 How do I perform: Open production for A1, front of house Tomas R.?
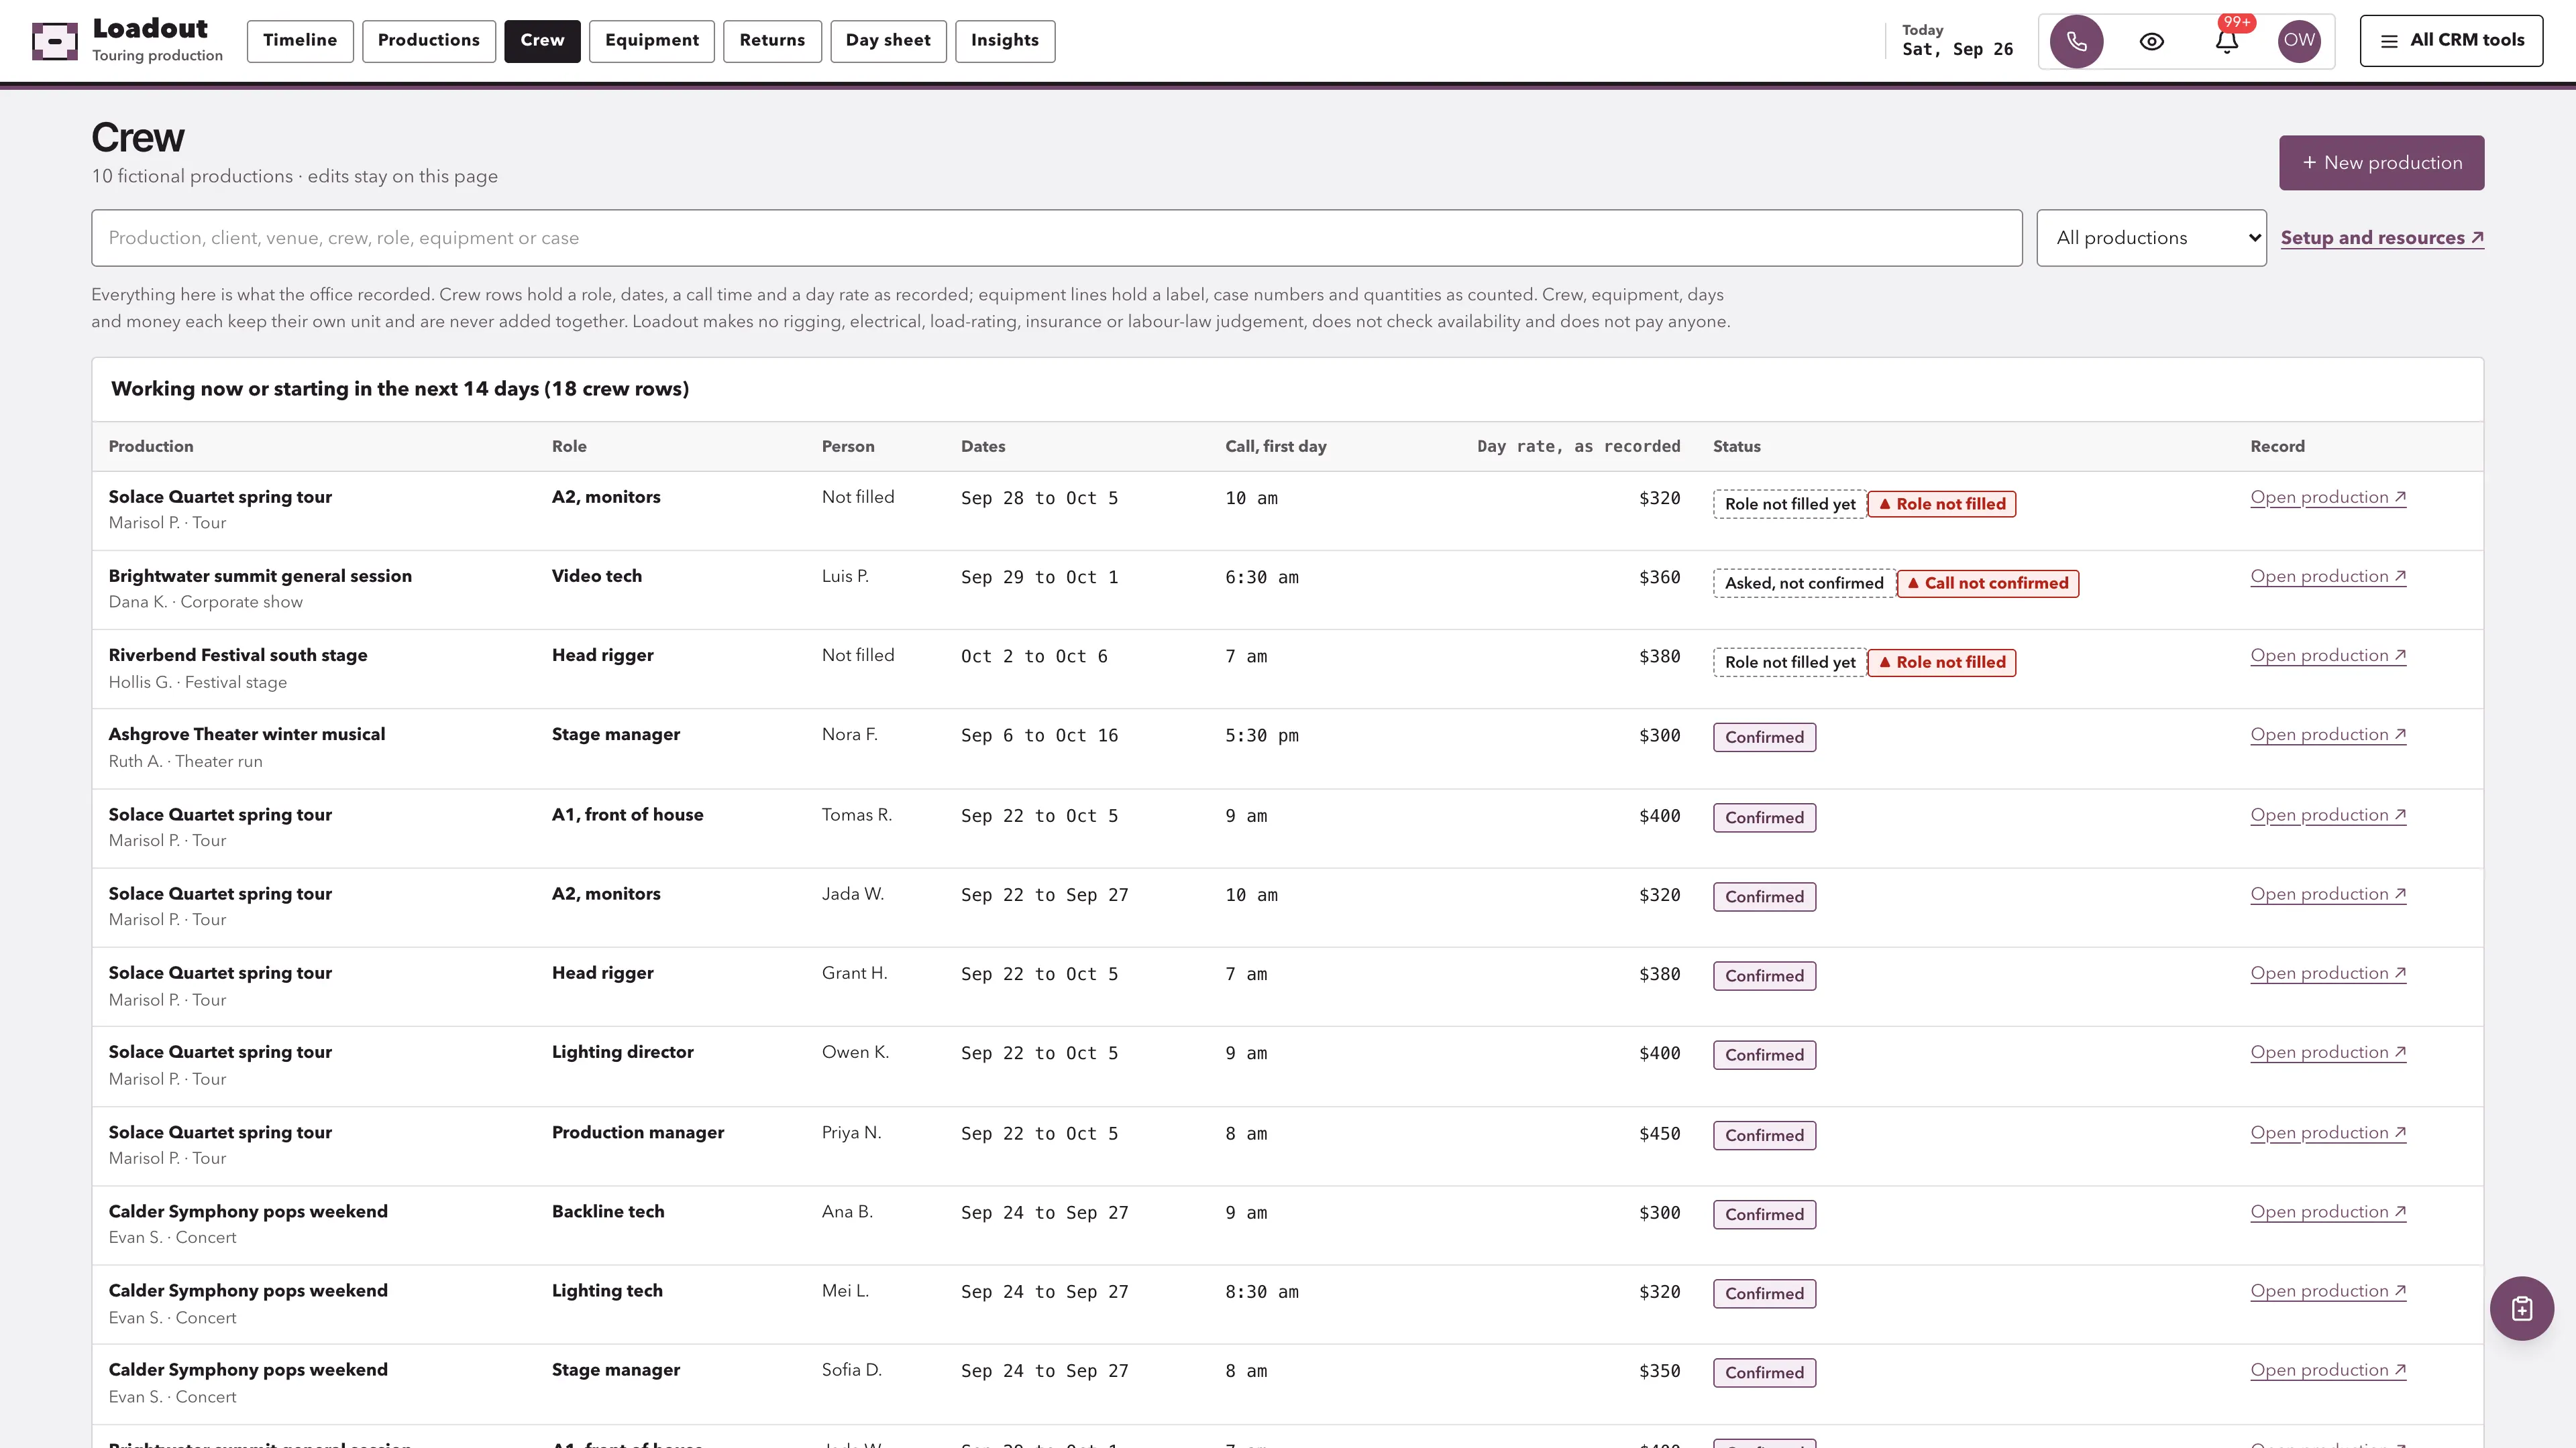[x=2328, y=815]
